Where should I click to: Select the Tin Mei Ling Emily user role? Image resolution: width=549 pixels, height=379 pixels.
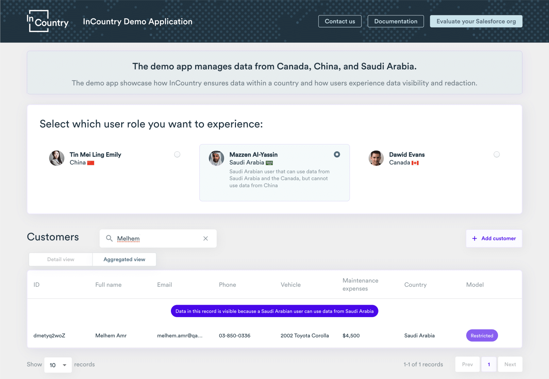pyautogui.click(x=177, y=154)
